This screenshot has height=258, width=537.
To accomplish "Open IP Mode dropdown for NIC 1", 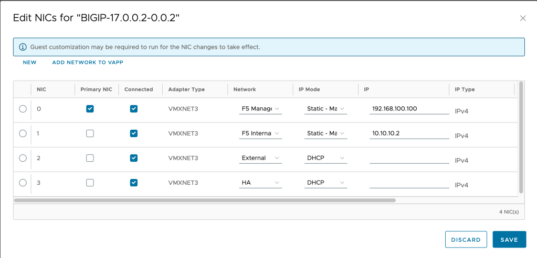I will pyautogui.click(x=325, y=133).
